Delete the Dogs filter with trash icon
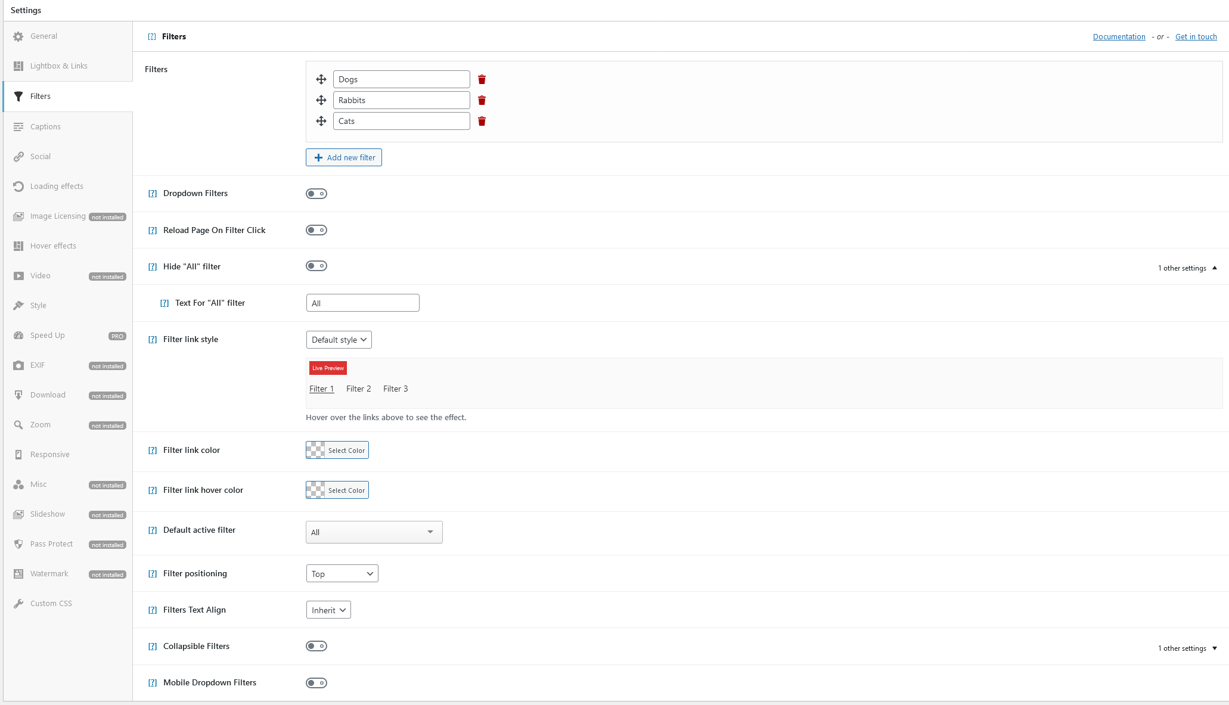The height and width of the screenshot is (705, 1229). click(482, 80)
